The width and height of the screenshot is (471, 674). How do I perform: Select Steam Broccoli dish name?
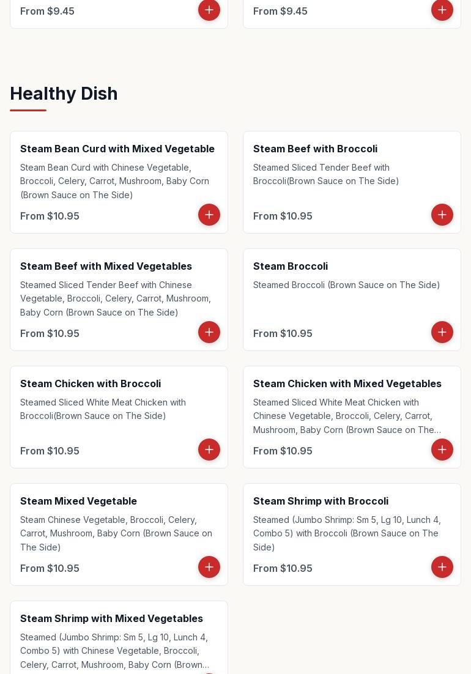[291, 266]
